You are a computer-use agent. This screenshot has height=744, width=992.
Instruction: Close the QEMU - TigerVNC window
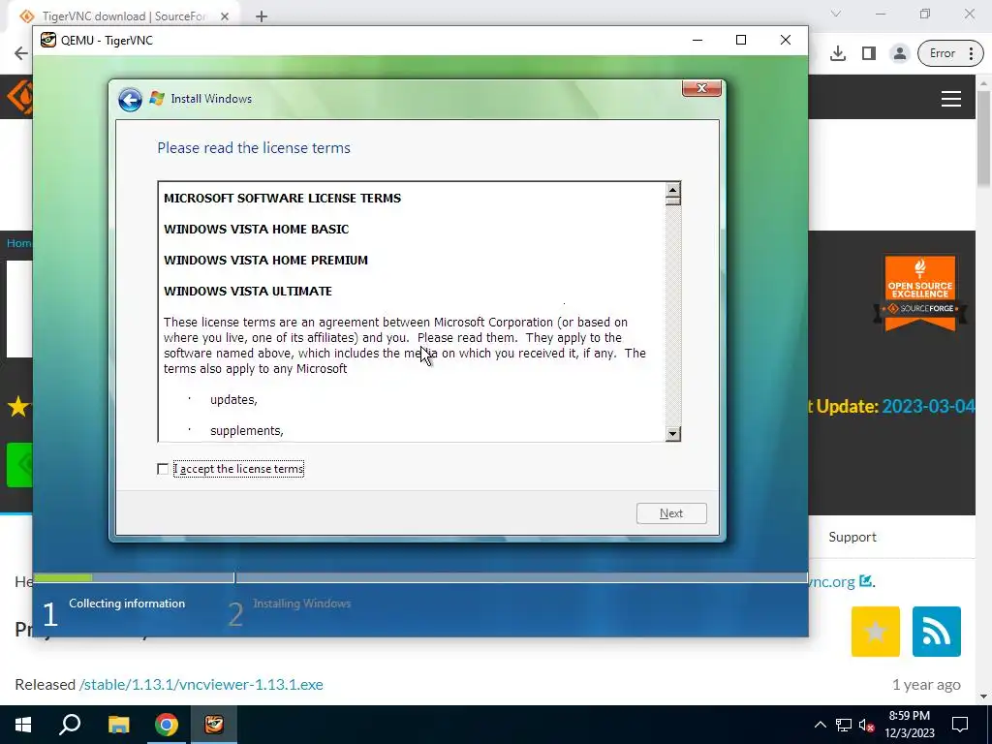tap(785, 40)
